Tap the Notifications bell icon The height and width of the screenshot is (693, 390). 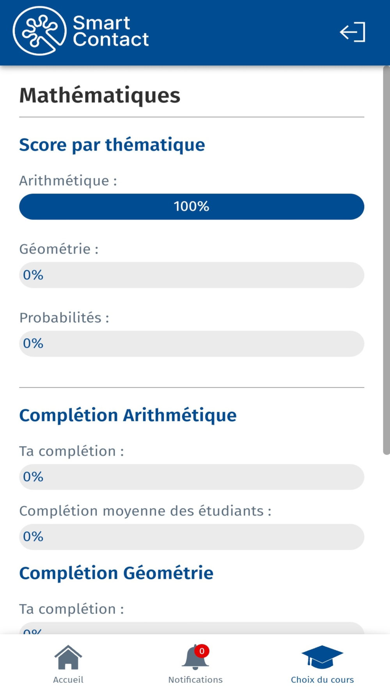194,658
